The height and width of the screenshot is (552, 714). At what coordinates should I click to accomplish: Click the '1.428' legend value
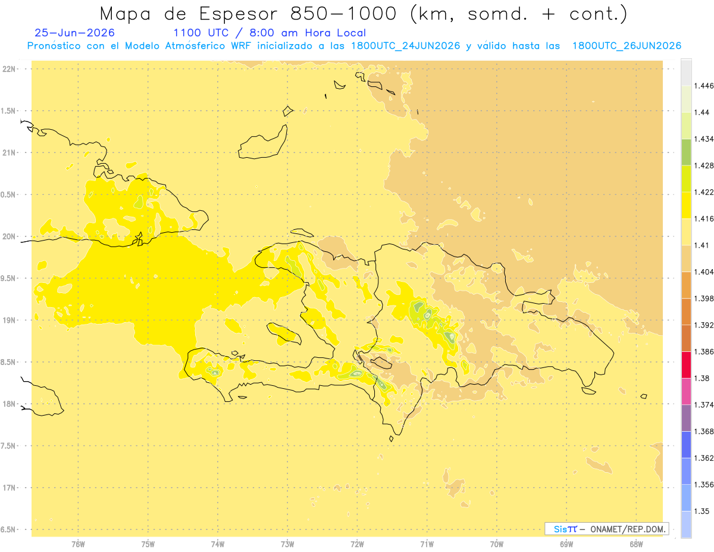click(704, 166)
